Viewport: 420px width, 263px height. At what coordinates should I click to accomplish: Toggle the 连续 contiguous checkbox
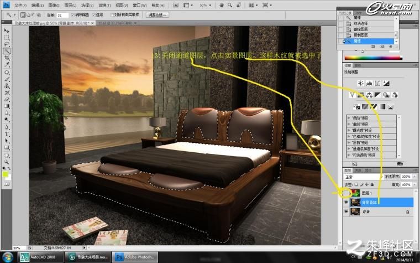[x=94, y=15]
